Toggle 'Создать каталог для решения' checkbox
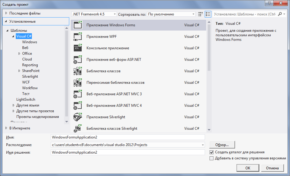The image size is (290, 176). point(212,152)
